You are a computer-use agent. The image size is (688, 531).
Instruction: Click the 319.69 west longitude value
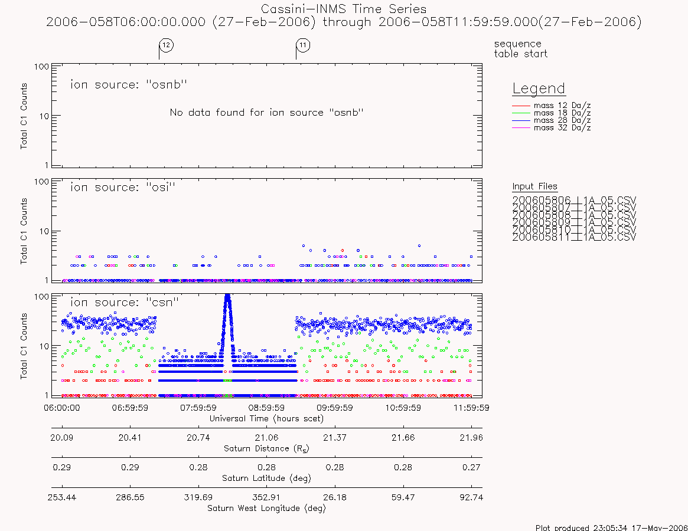tap(198, 497)
